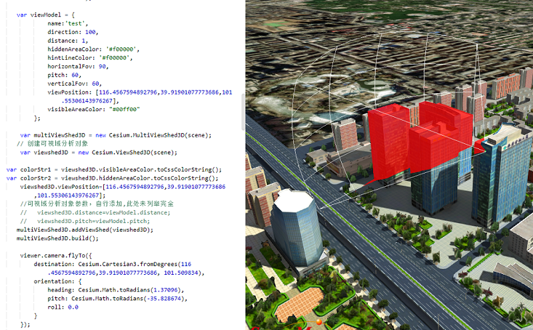
Task: Click the 'var viewModel = {' code line
Action: pyautogui.click(x=45, y=15)
